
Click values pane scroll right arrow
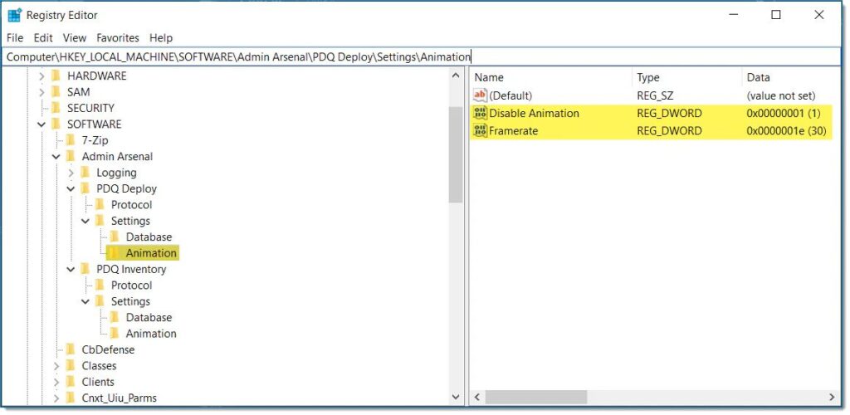tap(832, 397)
